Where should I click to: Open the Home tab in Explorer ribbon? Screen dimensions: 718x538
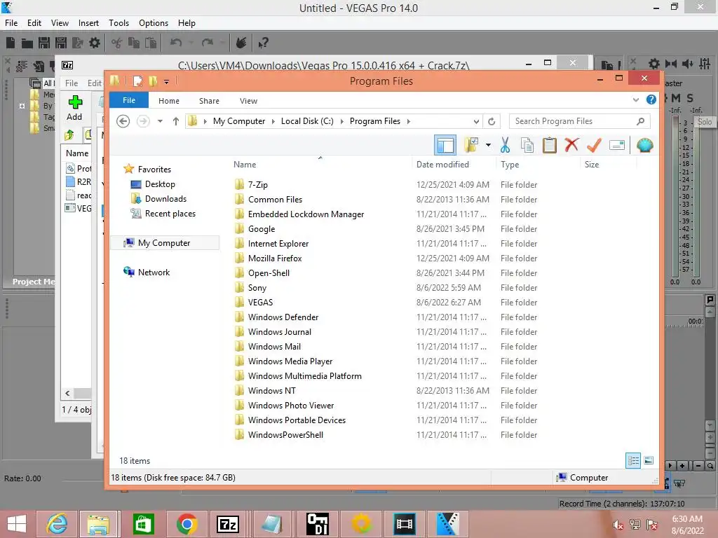tap(169, 101)
